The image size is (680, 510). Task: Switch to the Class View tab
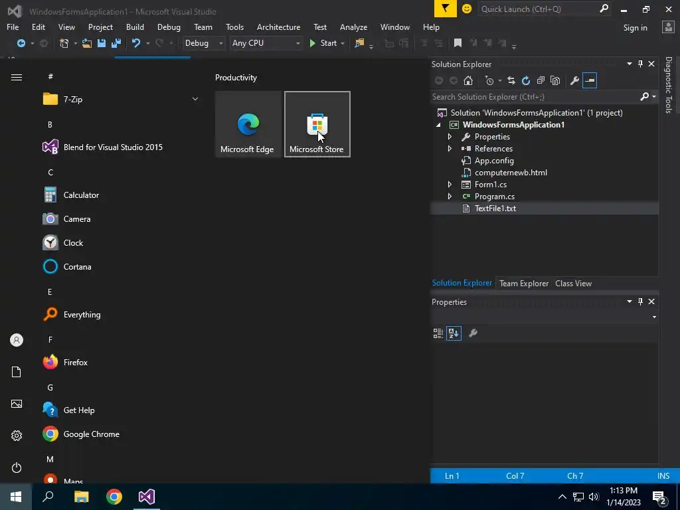point(573,283)
